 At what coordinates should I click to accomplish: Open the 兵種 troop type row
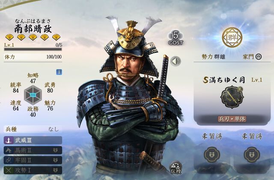click(x=33, y=129)
